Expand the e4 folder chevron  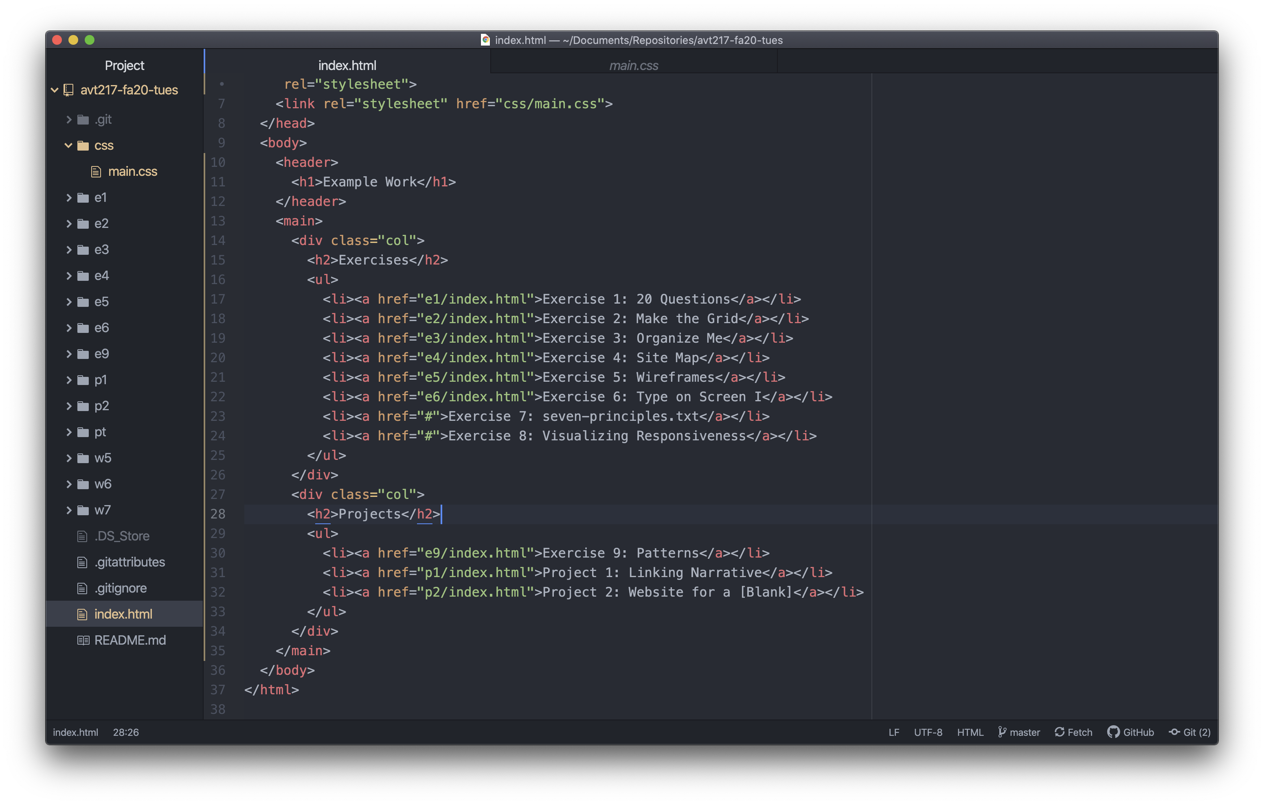point(69,276)
